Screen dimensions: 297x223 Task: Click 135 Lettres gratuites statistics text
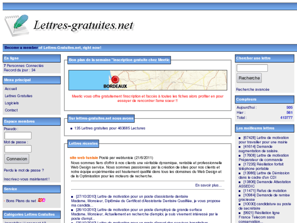pos(109,128)
